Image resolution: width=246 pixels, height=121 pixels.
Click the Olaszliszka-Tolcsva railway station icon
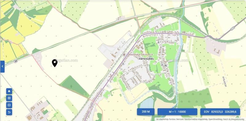click(124, 54)
